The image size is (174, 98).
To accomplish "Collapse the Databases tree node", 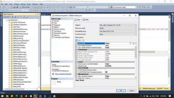I will 7,20.
